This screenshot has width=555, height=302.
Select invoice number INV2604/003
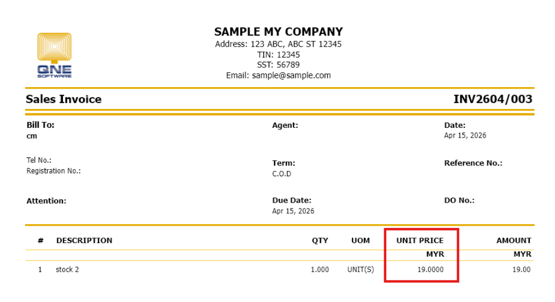pyautogui.click(x=493, y=99)
